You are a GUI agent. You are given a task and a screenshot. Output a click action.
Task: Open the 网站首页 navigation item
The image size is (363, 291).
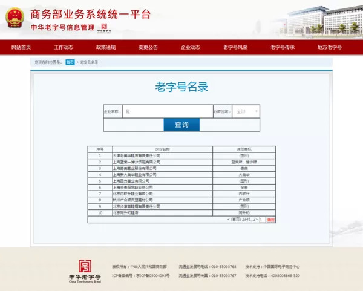pyautogui.click(x=21, y=47)
